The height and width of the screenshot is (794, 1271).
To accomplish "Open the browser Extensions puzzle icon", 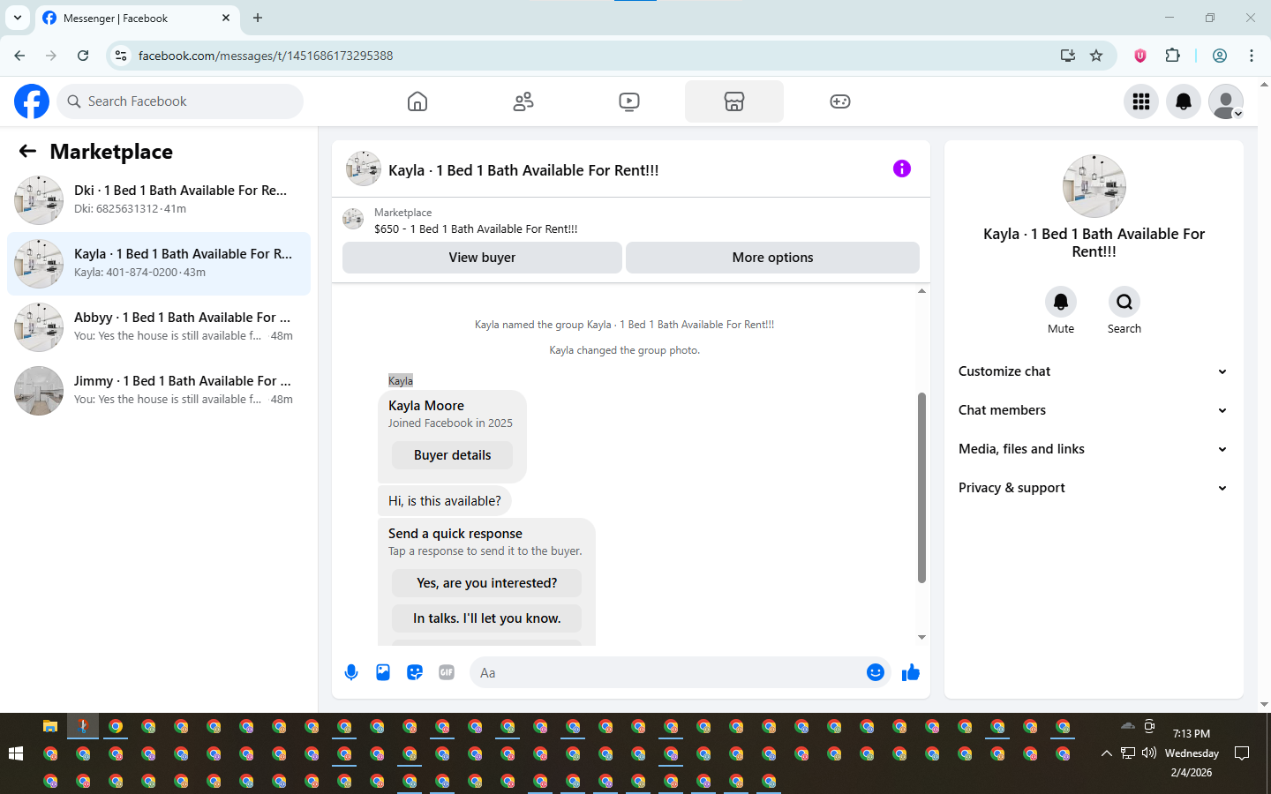I will pos(1172,56).
